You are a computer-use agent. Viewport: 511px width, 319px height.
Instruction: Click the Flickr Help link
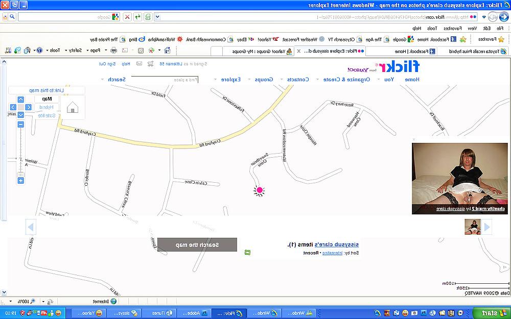pos(126,64)
